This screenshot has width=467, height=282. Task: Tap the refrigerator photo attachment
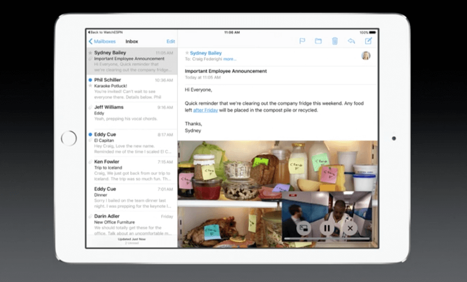[278, 194]
